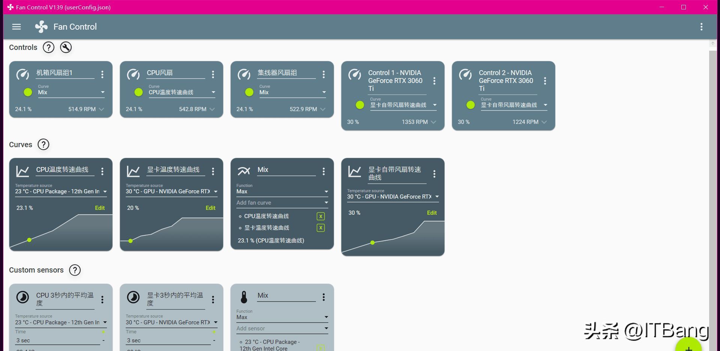
Task: Click graph icon on CPU温度转速曲线 card
Action: pos(23,171)
